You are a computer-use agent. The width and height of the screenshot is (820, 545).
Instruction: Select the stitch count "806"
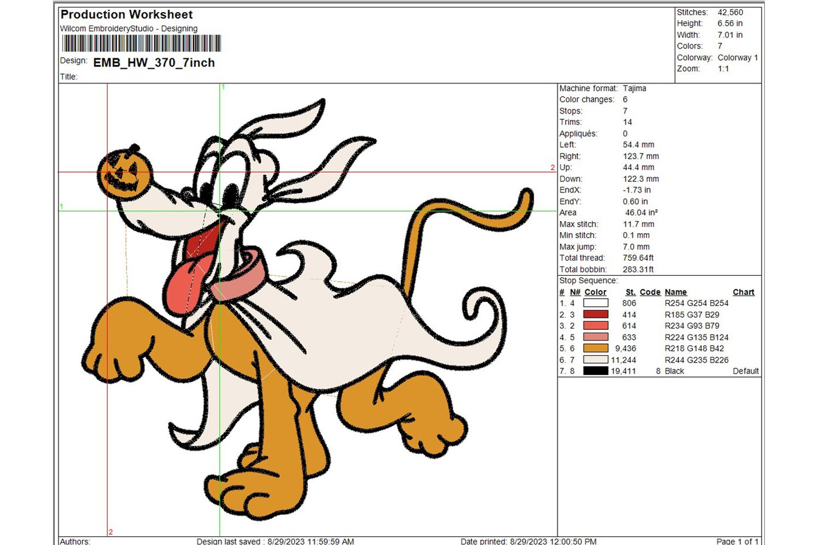[x=629, y=303]
